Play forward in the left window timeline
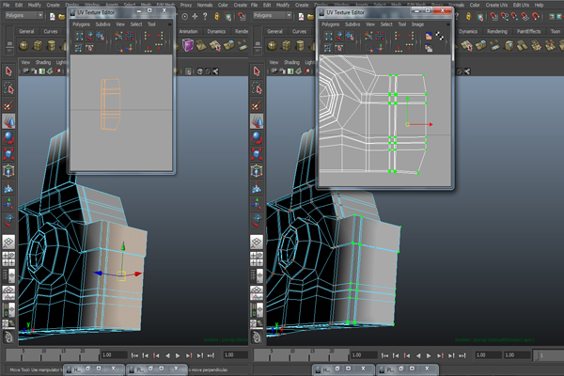 178,355
